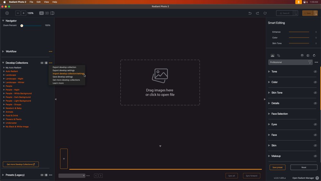
Task: Expand the Workflow panel
Action: pos(3,51)
